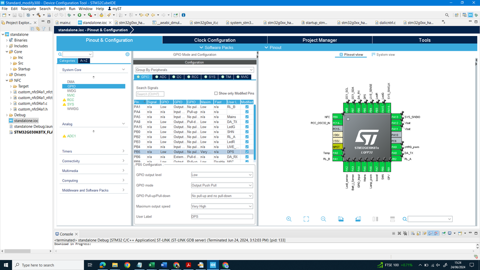Uncheck Modified checkbox for PA15 row

(247, 127)
